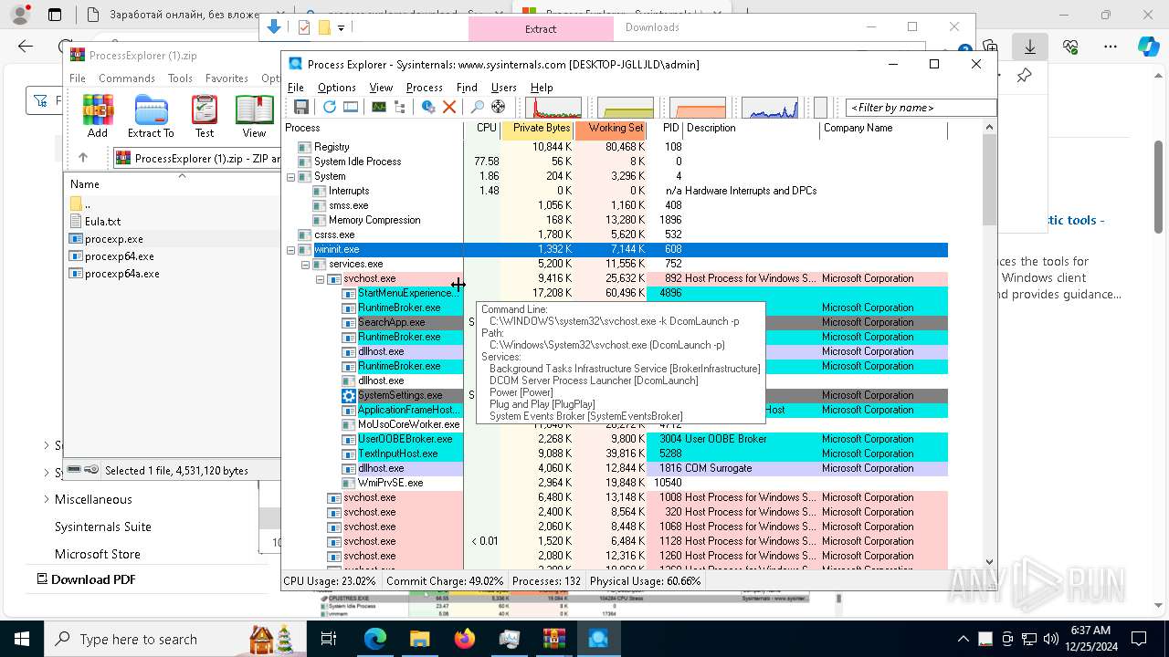
Task: Click WinRAR up one level arrow
Action: (x=83, y=158)
